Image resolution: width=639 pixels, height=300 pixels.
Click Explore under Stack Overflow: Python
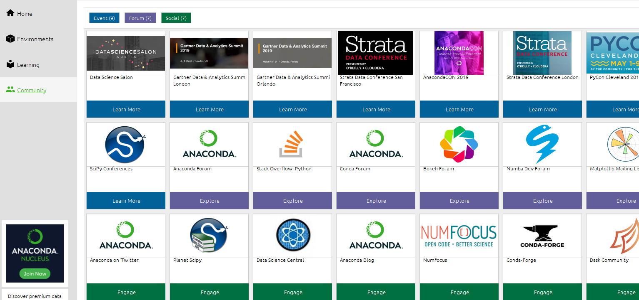point(292,201)
